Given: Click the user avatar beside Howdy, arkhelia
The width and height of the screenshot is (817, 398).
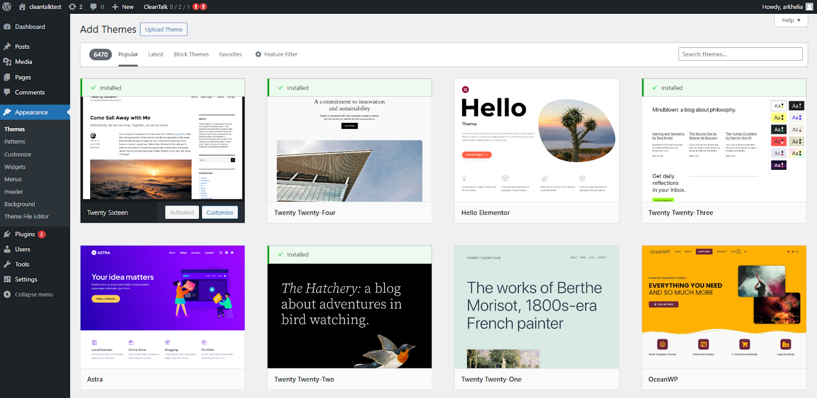Looking at the screenshot, I should (809, 7).
